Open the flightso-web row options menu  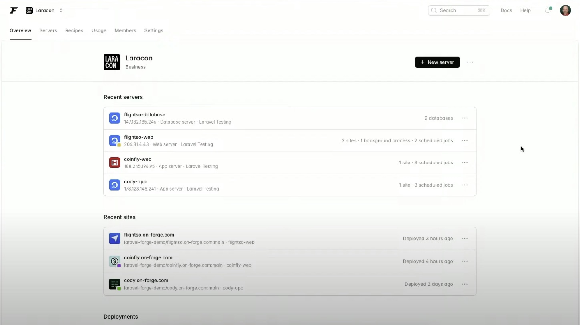coord(464,140)
